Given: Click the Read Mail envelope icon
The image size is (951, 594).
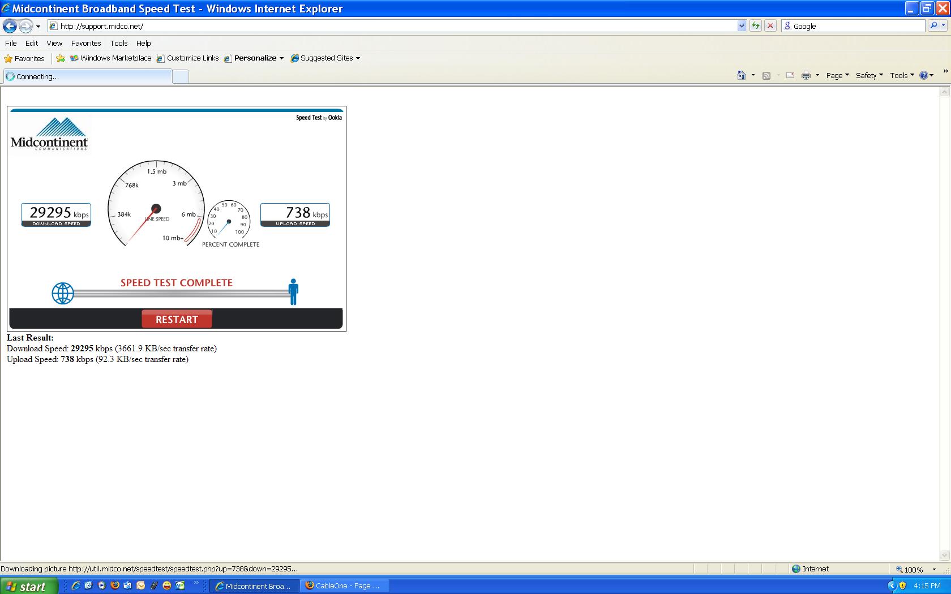Looking at the screenshot, I should point(790,75).
